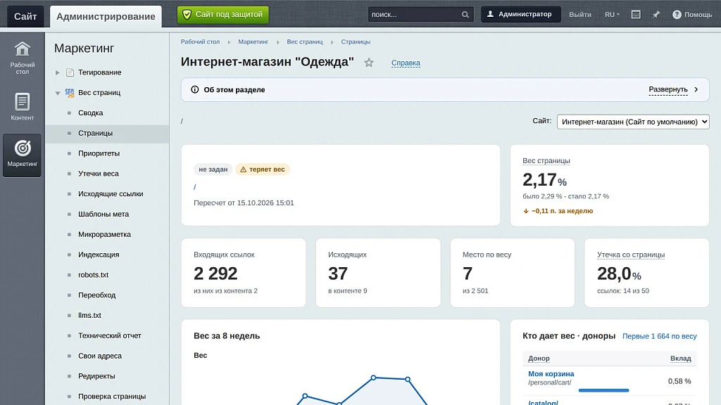Open the Рабочий стол home icon
Viewport: 721px width, 405px height.
pos(22,49)
